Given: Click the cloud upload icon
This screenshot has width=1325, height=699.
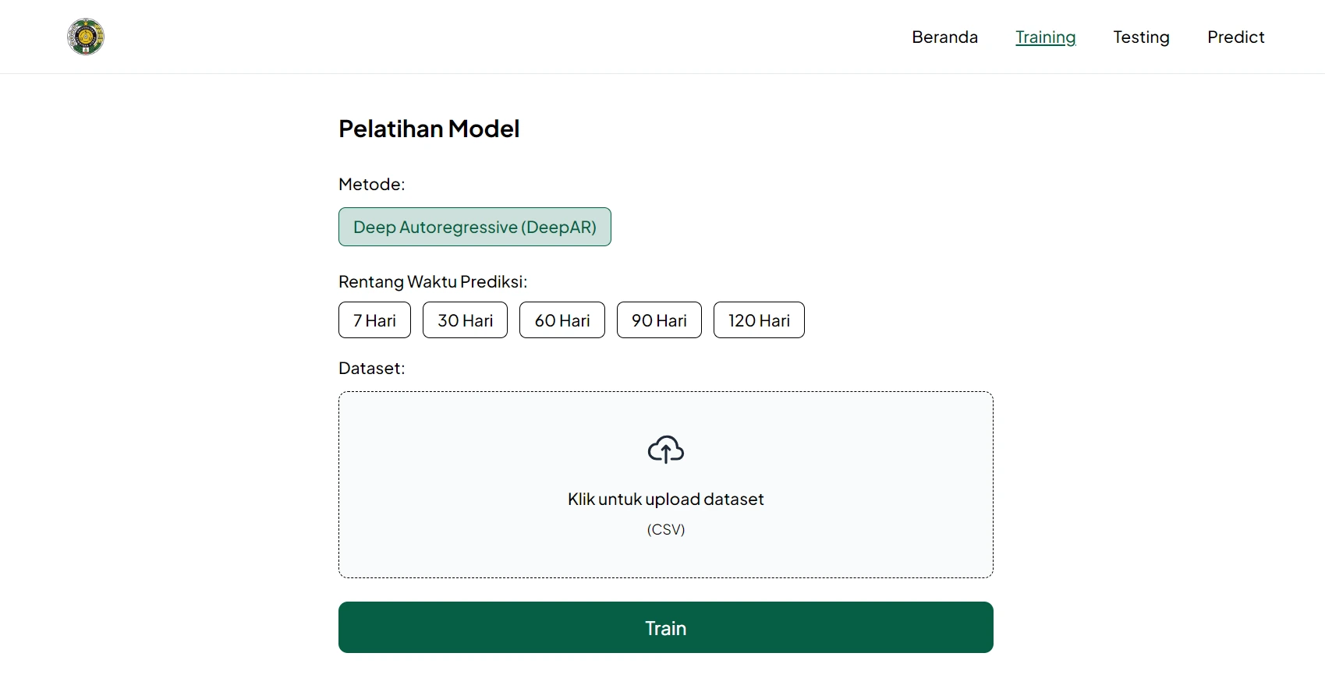Looking at the screenshot, I should click(x=665, y=450).
